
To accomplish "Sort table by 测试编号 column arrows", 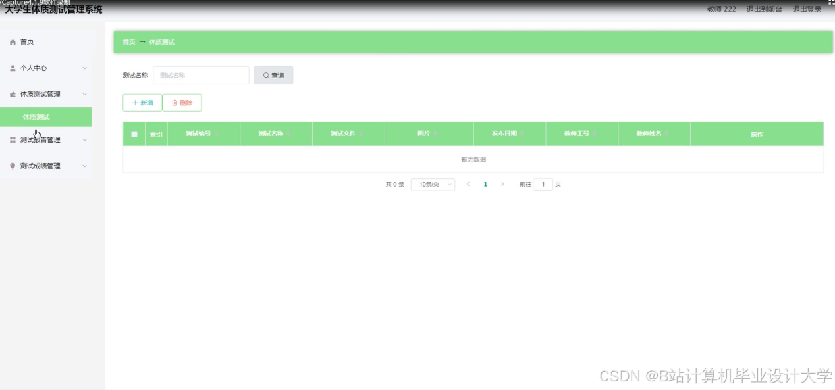I will click(216, 134).
